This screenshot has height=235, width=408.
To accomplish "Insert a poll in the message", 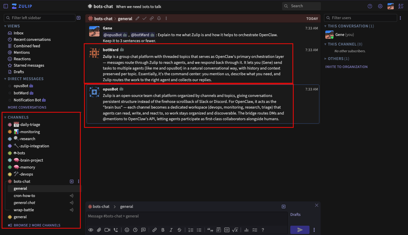I will (246, 230).
